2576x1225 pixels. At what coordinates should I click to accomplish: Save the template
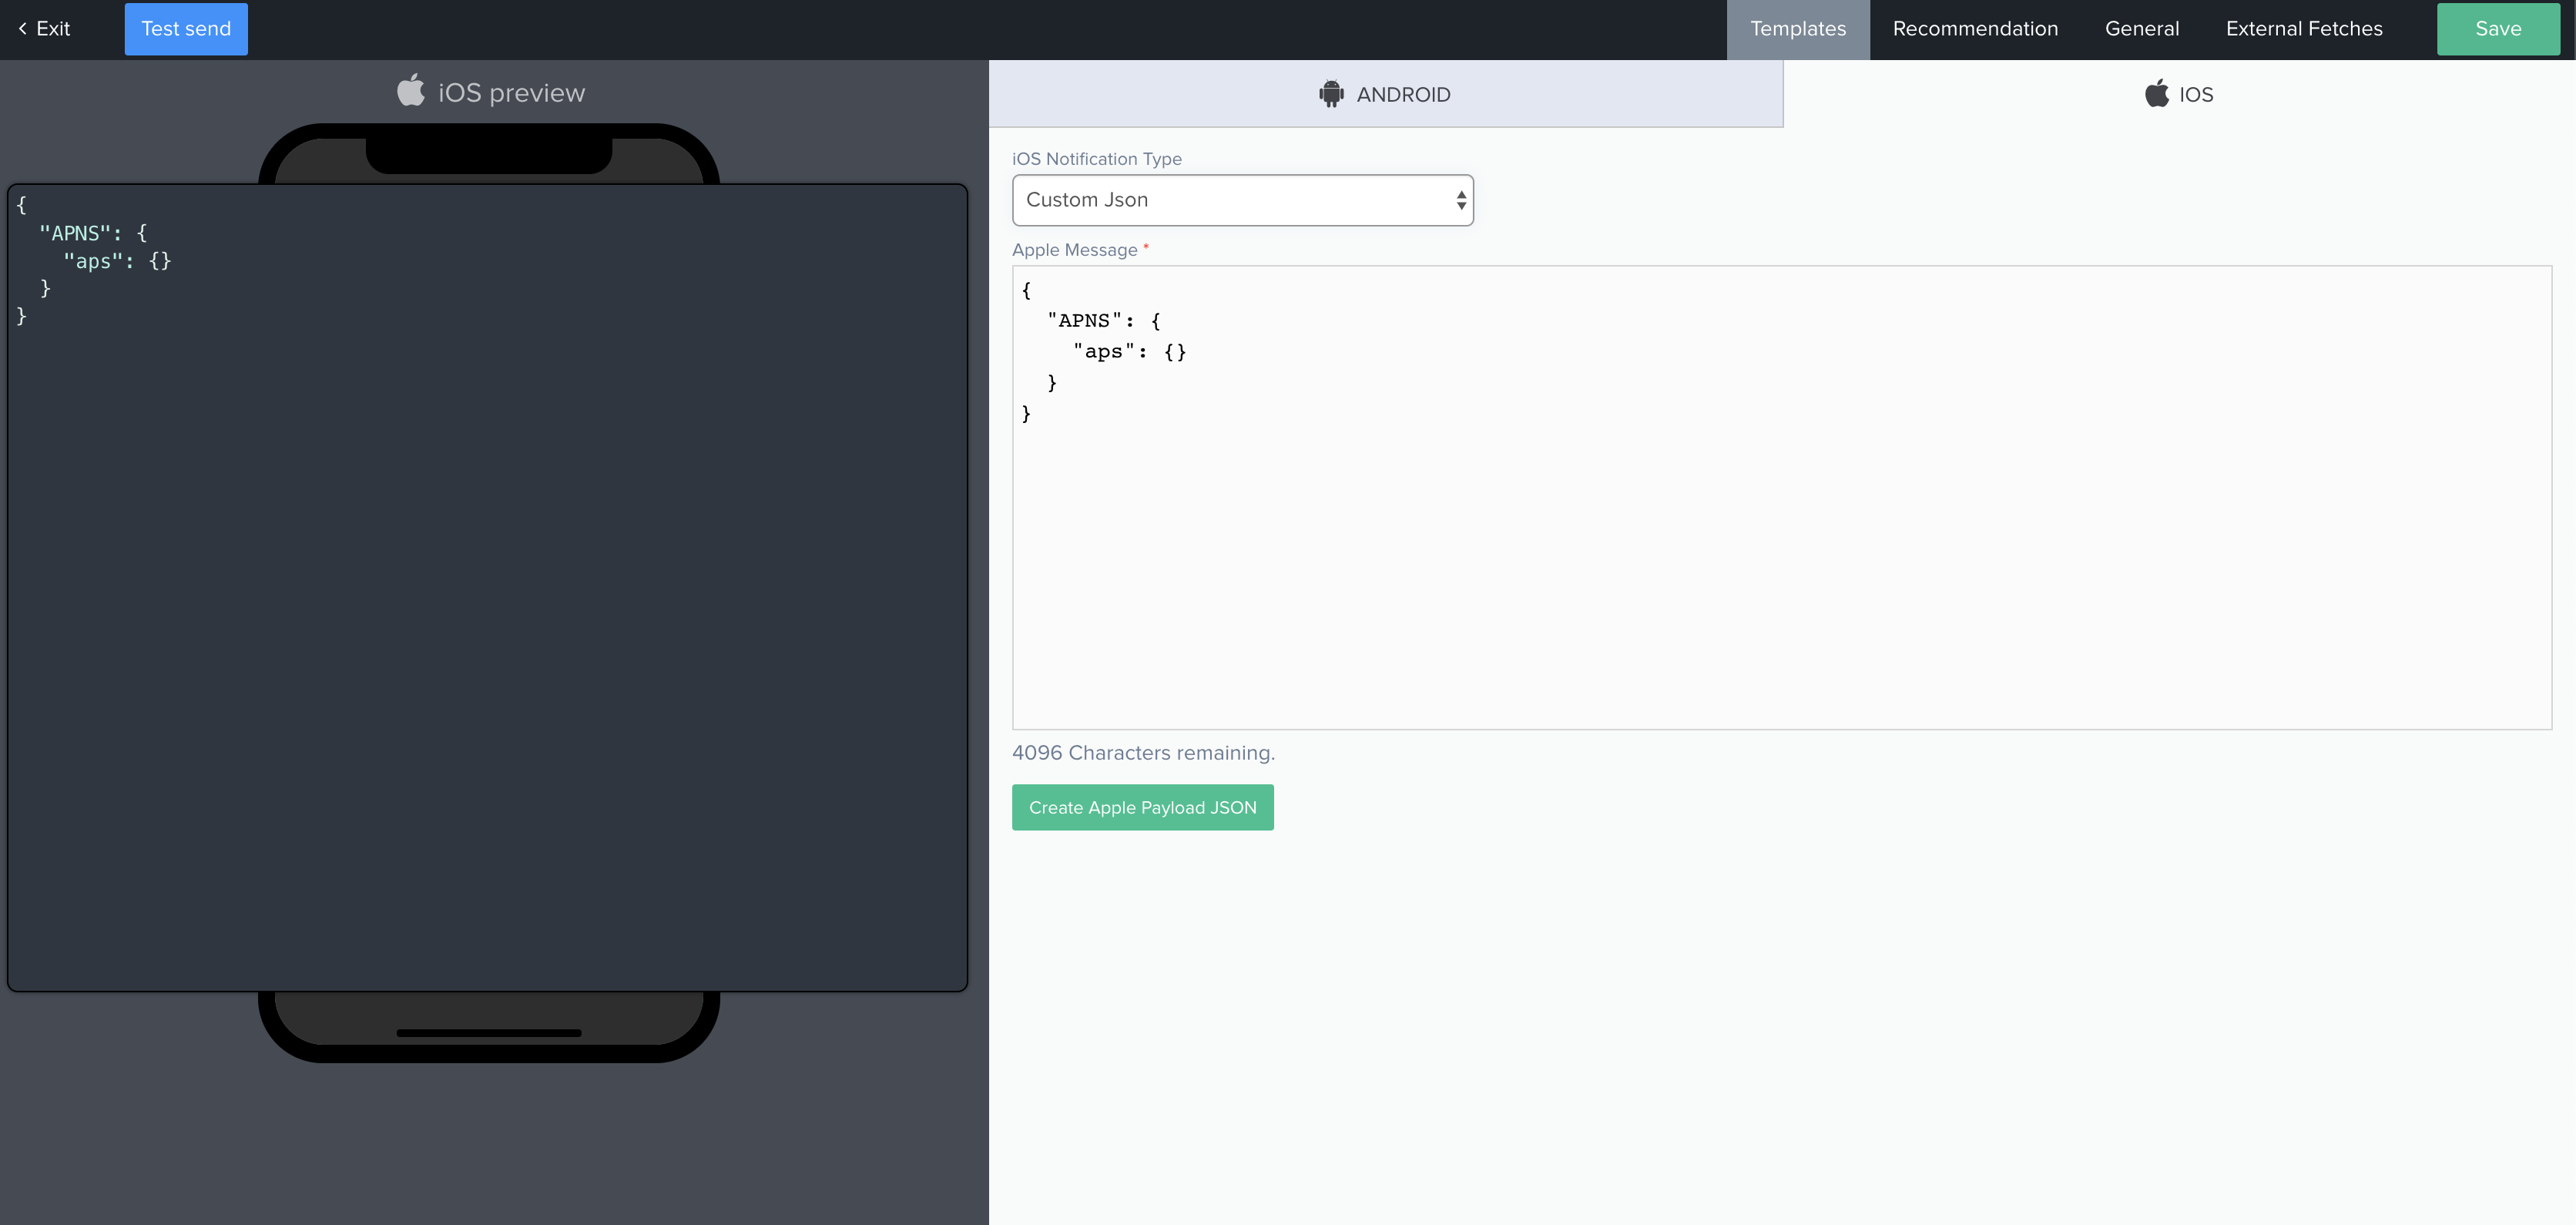(2498, 29)
